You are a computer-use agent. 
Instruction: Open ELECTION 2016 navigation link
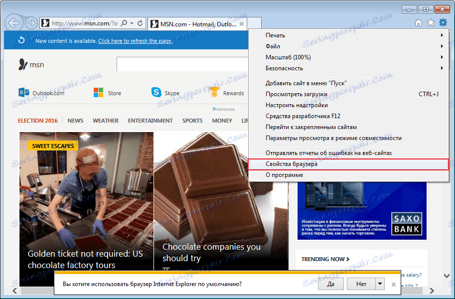point(38,121)
